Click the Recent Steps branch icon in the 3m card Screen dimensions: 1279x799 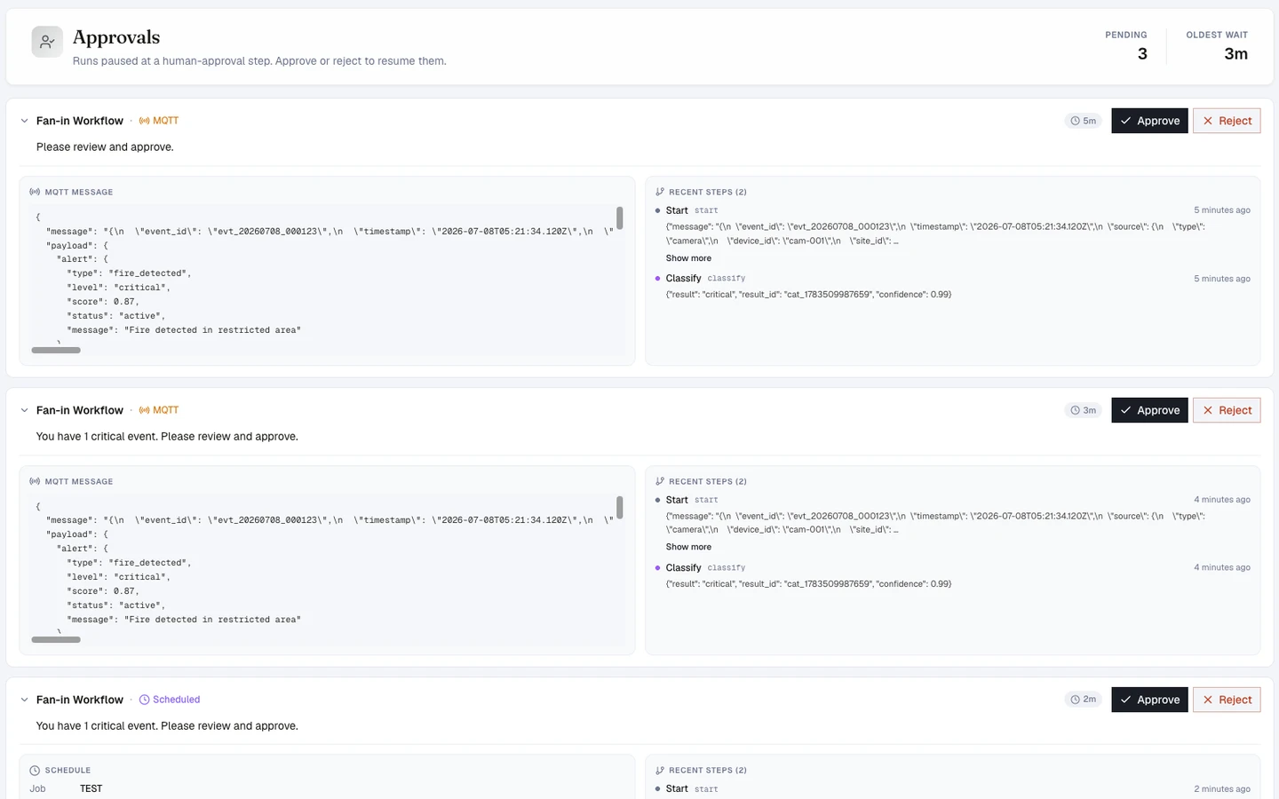click(x=660, y=481)
